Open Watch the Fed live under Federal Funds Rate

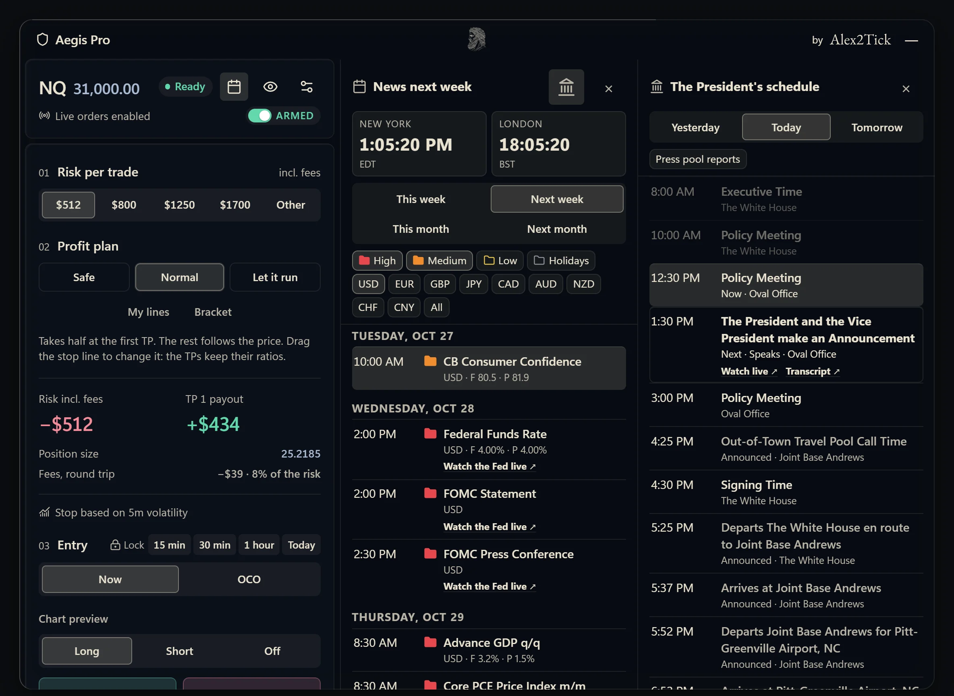click(489, 466)
